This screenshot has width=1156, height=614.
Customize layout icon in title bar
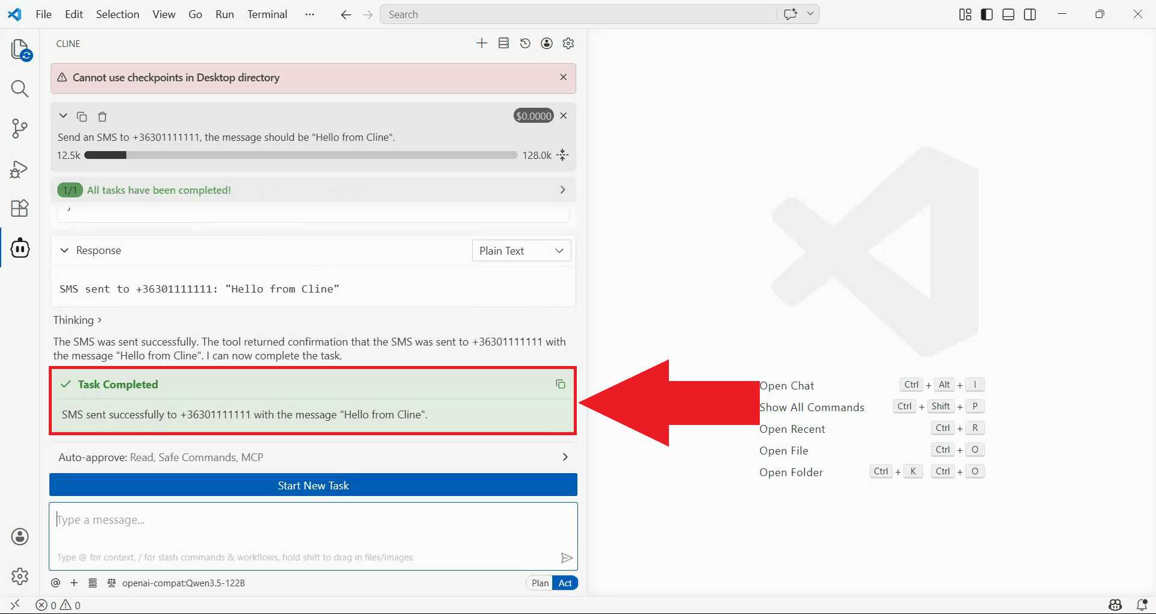(x=965, y=14)
